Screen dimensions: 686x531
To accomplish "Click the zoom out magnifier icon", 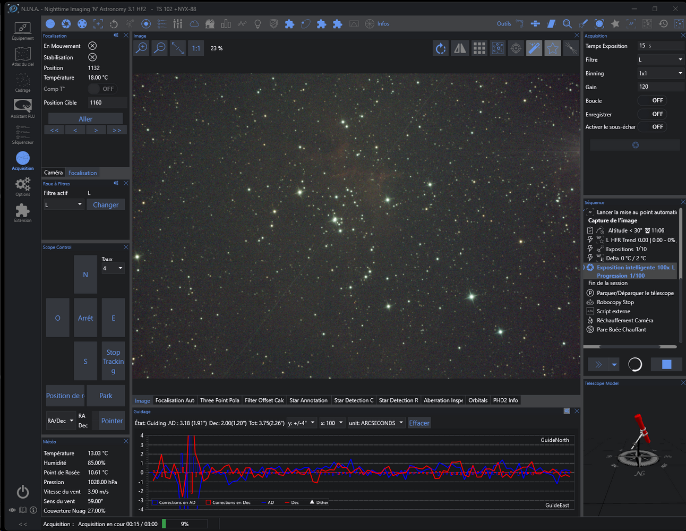I will coord(159,48).
